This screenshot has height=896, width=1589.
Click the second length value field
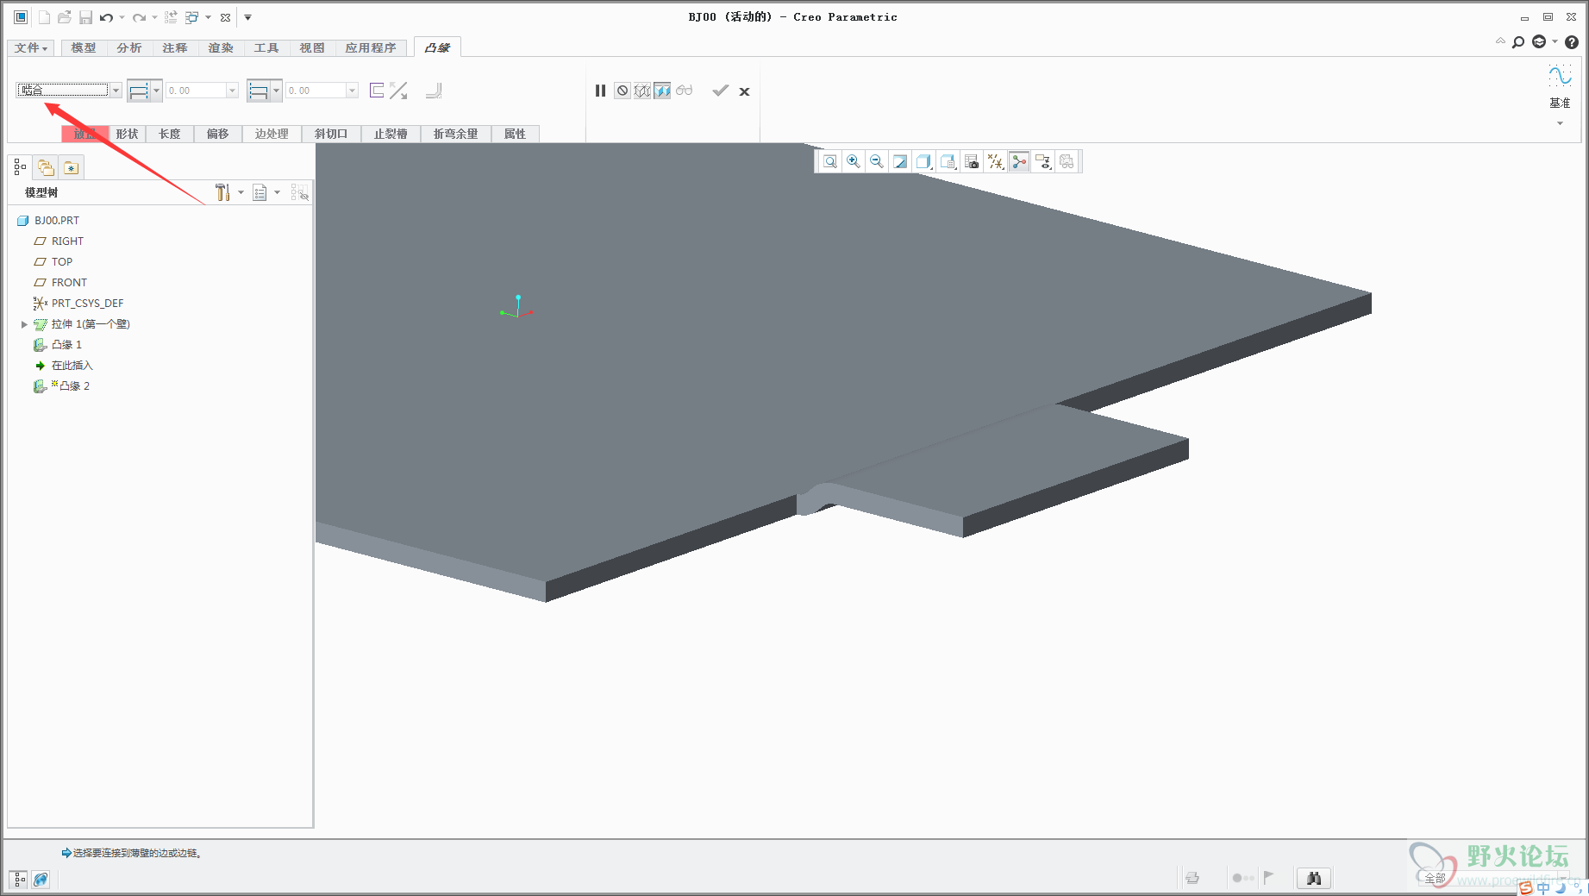tap(316, 91)
